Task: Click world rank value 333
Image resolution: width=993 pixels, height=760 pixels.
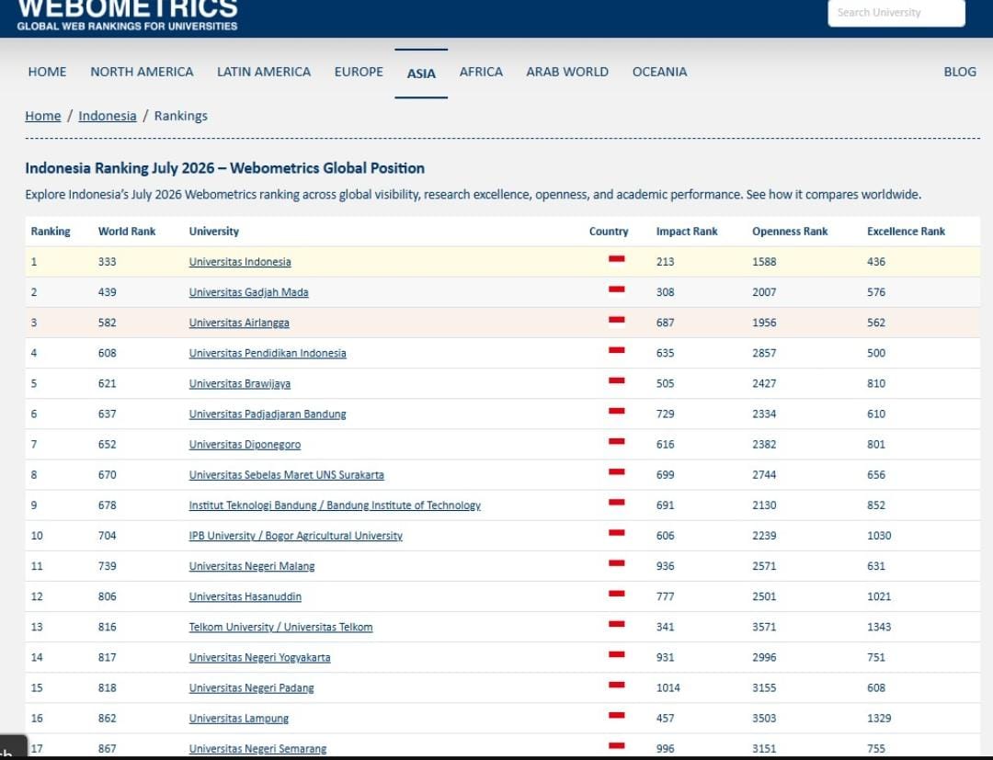Action: tap(107, 262)
